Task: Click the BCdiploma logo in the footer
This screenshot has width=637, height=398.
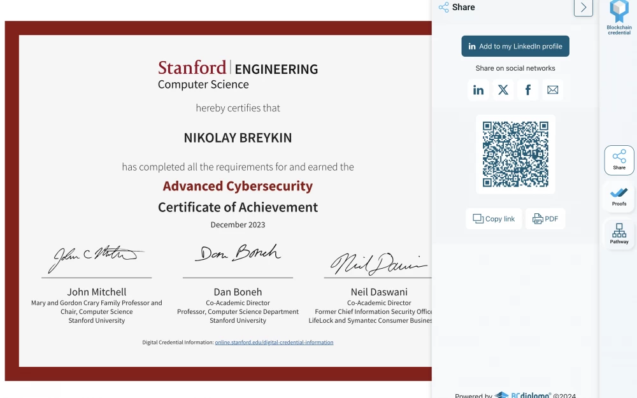Action: tap(522, 395)
